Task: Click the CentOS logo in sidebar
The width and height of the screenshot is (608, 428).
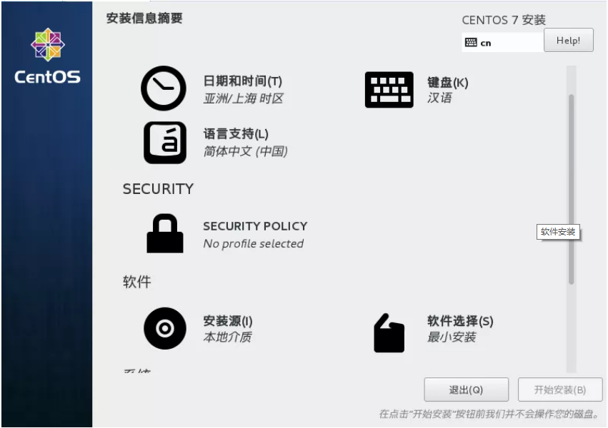Action: click(47, 56)
